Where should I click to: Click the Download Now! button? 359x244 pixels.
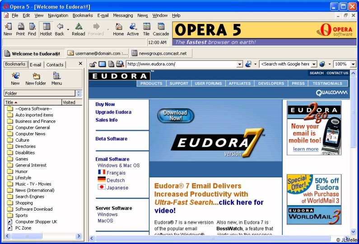(x=176, y=115)
